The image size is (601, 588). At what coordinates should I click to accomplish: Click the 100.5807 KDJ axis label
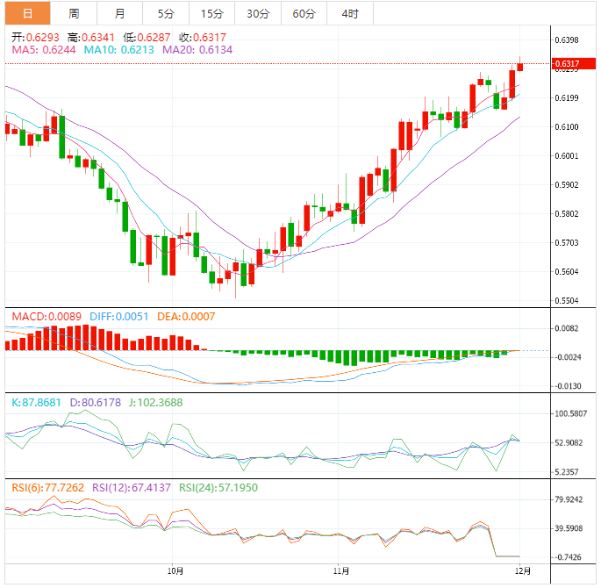coord(570,413)
